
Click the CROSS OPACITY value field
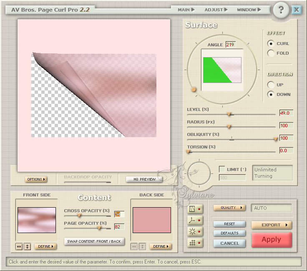coord(119,214)
